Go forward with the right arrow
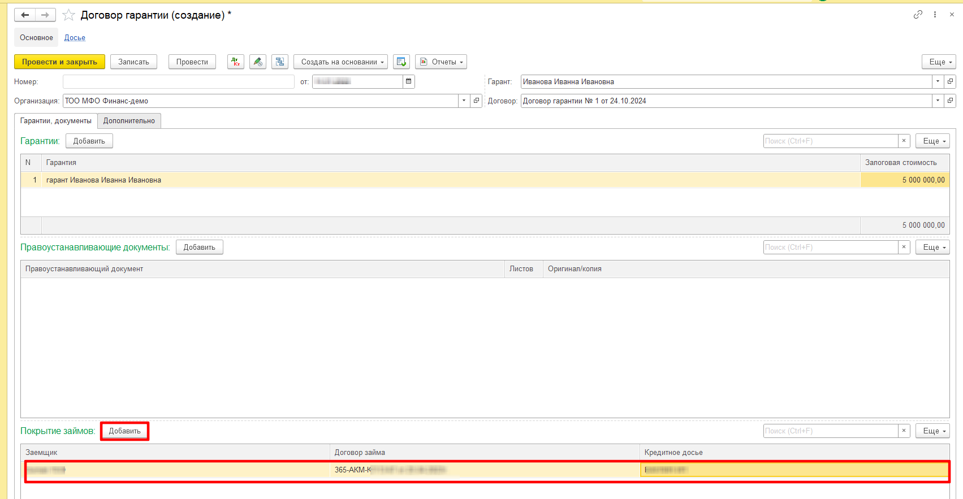Viewport: 963px width, 499px height. pos(45,15)
